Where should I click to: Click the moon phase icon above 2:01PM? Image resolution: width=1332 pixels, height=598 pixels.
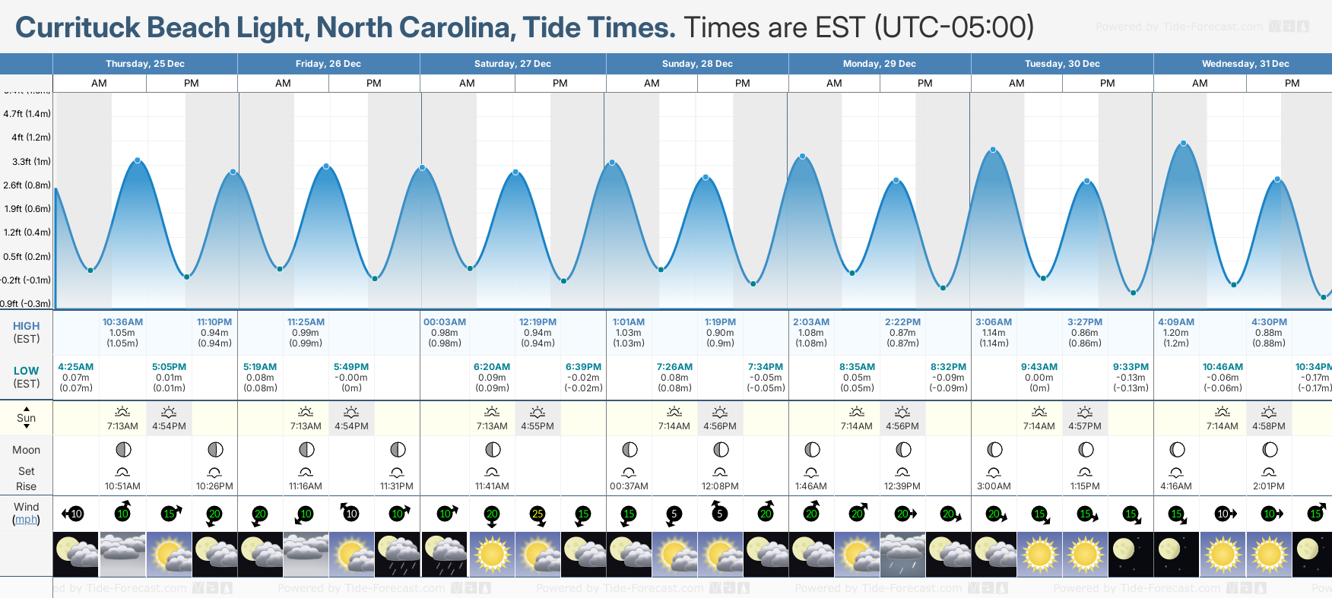pos(1269,450)
